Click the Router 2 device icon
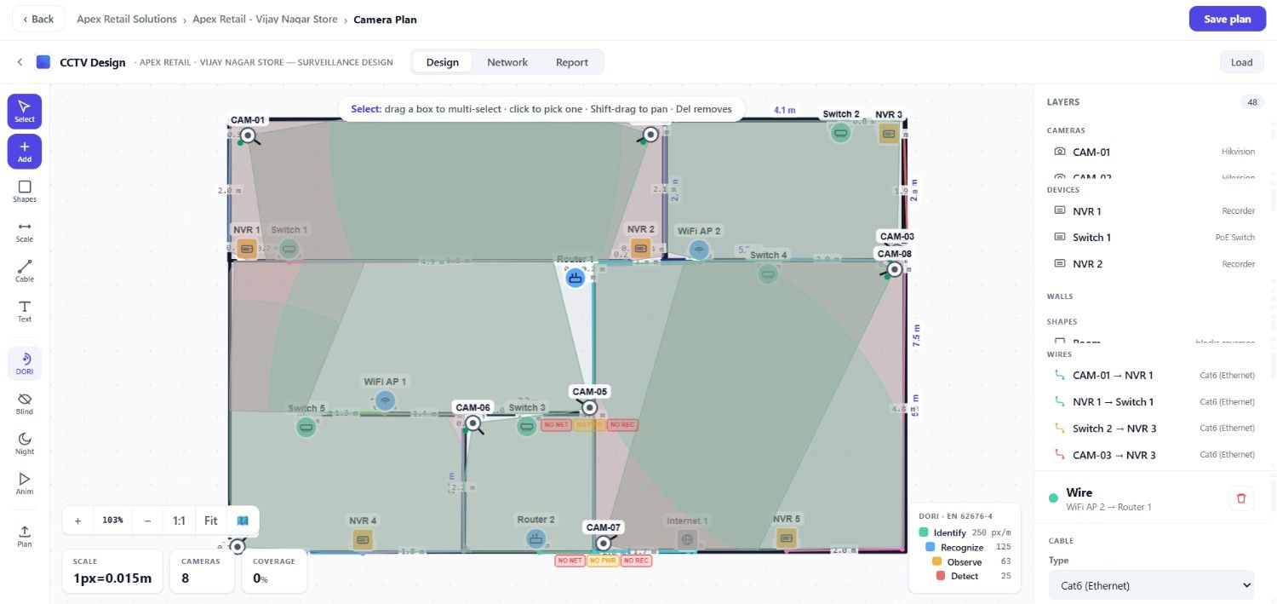Screen dimensions: 1277x604 (535, 538)
